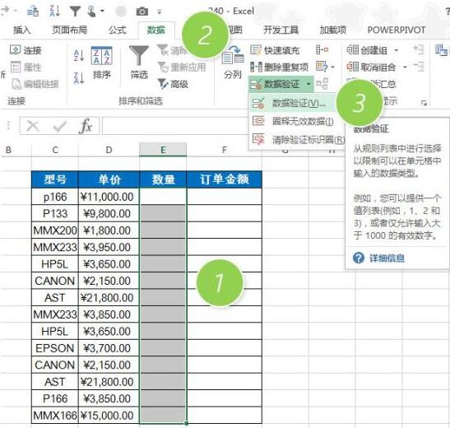The height and width of the screenshot is (428, 450).
Task: Click Flash Fill (快速填充)
Action: point(275,50)
